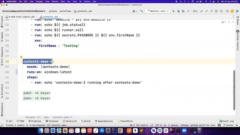The height and width of the screenshot is (135, 240).
Task: Click the editor vertical scrollbar thumb
Action: point(234,90)
